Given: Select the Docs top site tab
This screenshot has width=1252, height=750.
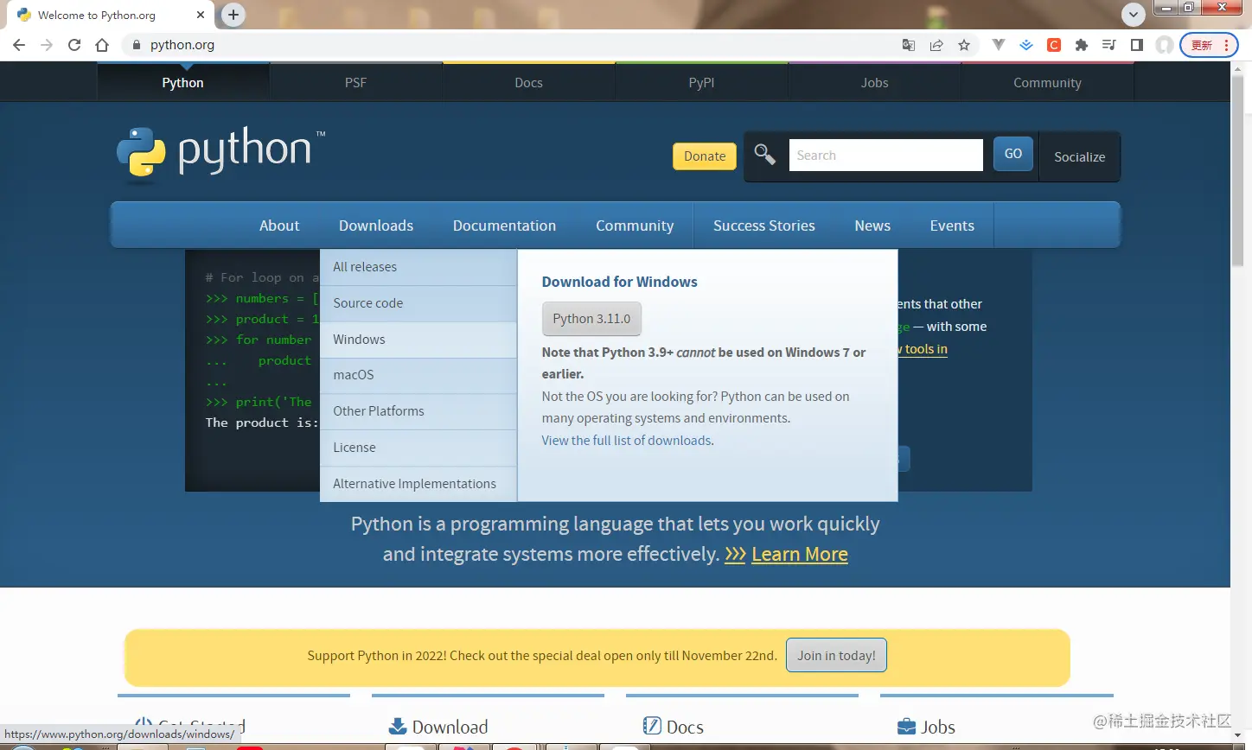Looking at the screenshot, I should pos(528,82).
